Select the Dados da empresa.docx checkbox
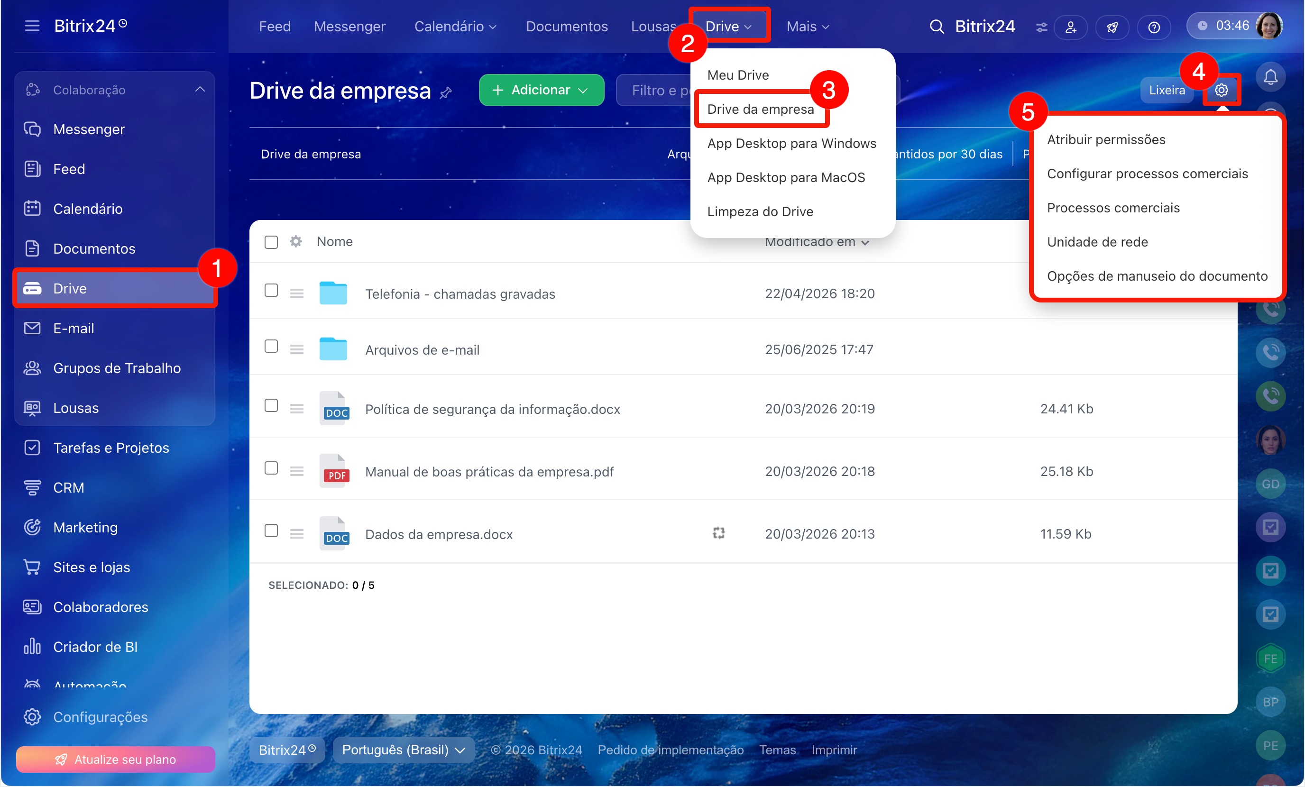 point(271,531)
